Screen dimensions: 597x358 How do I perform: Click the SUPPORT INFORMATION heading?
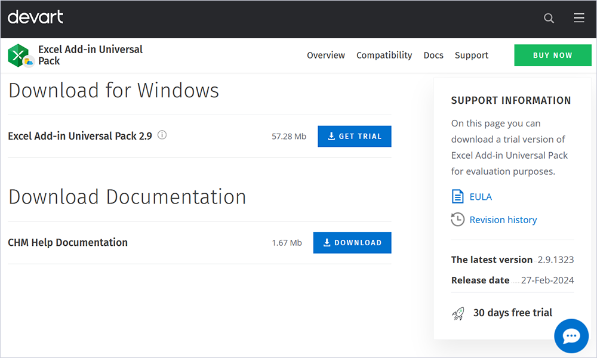(511, 100)
